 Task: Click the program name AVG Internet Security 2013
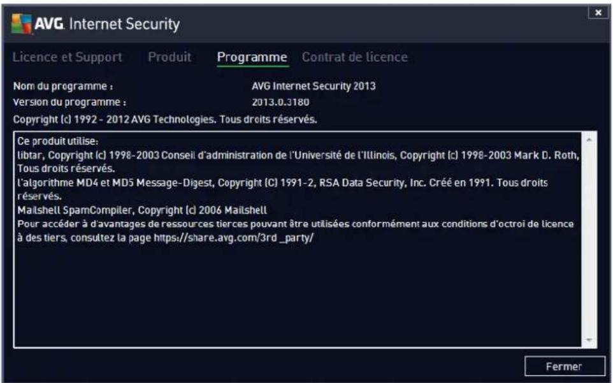click(314, 86)
